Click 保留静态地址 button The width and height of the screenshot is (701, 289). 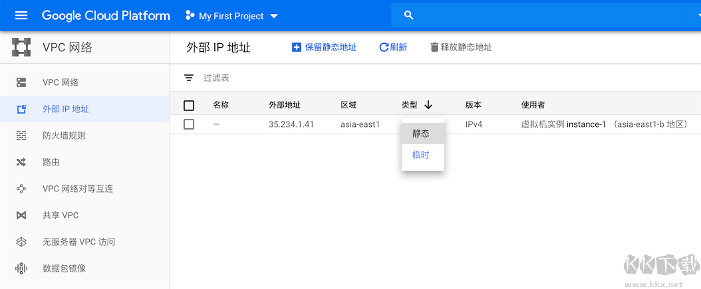324,47
